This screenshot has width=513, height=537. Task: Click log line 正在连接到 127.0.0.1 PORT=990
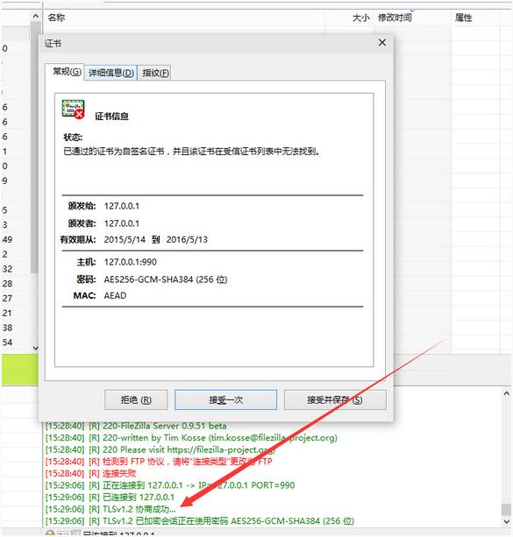(x=170, y=485)
